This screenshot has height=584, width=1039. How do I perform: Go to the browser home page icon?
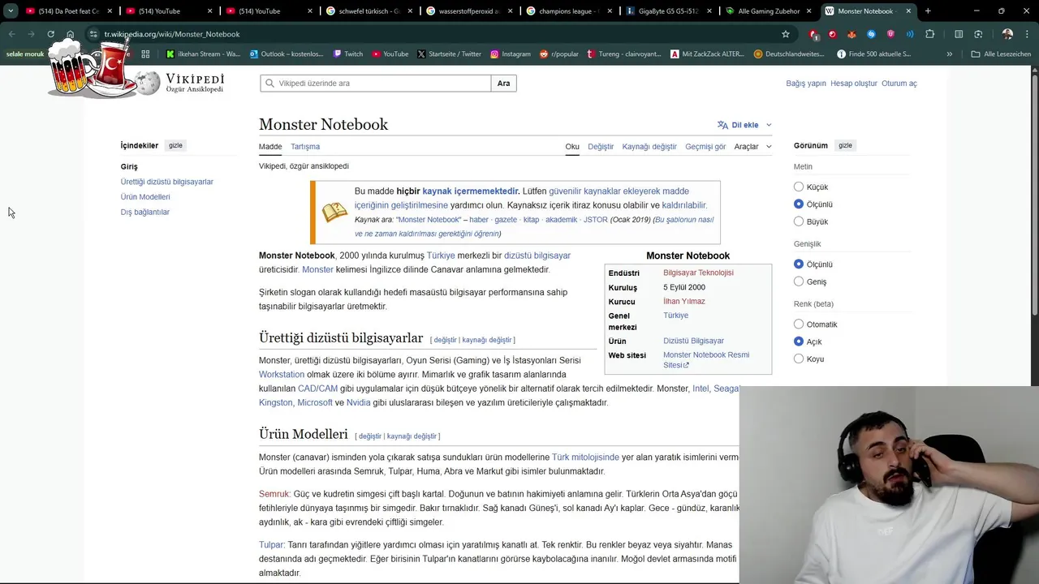[x=71, y=34]
